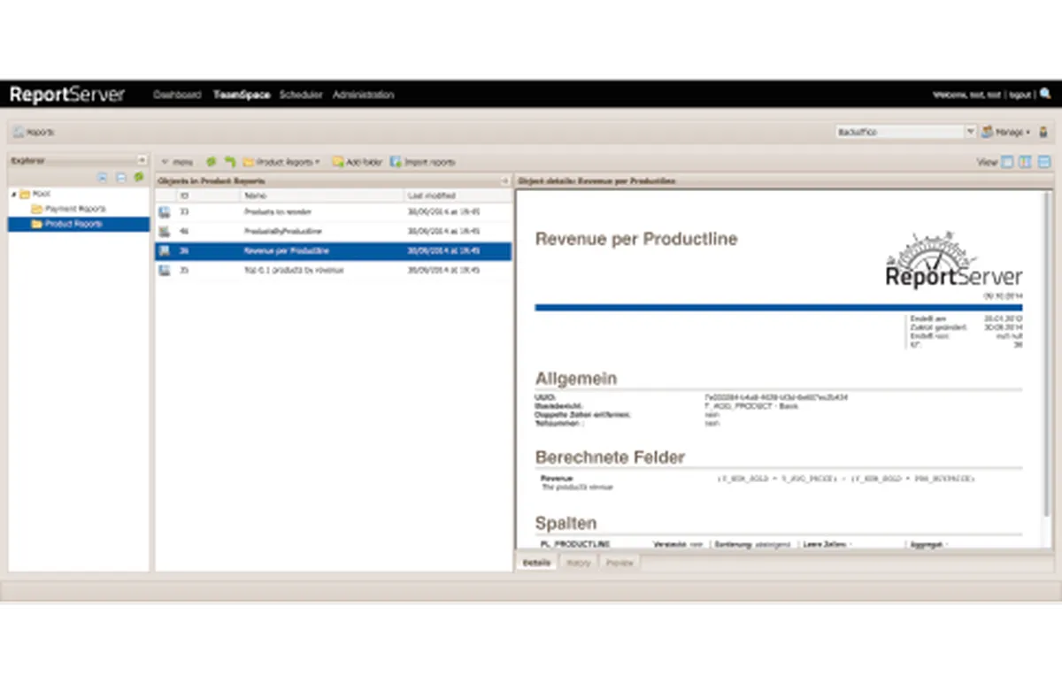Collapse the Objects in Product Reports panel
Screen dimensions: 1062x683
[504, 180]
